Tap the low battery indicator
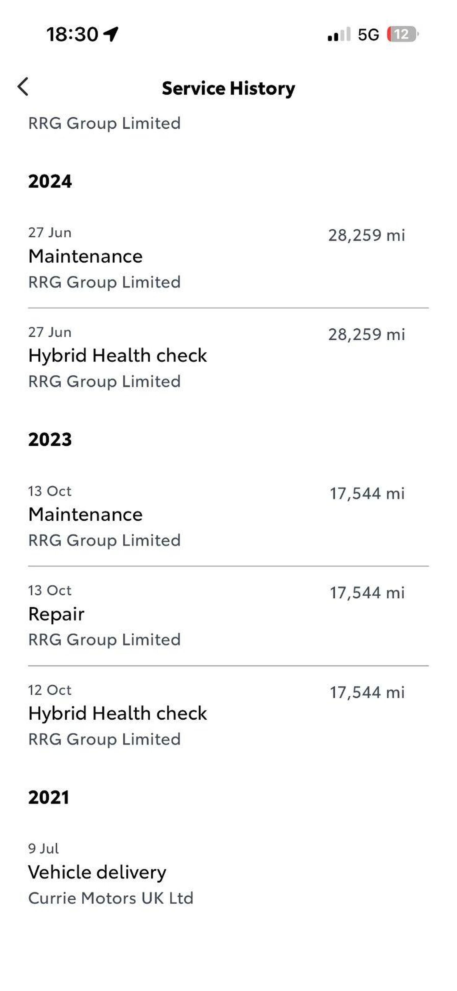The image size is (457, 991). [x=402, y=34]
